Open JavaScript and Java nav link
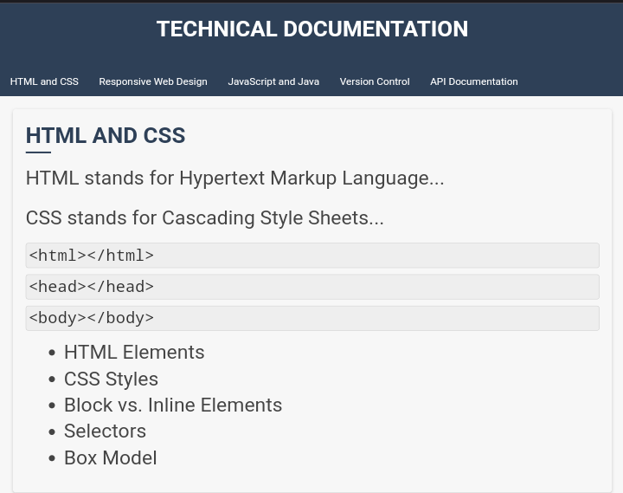The height and width of the screenshot is (493, 623). tap(273, 81)
